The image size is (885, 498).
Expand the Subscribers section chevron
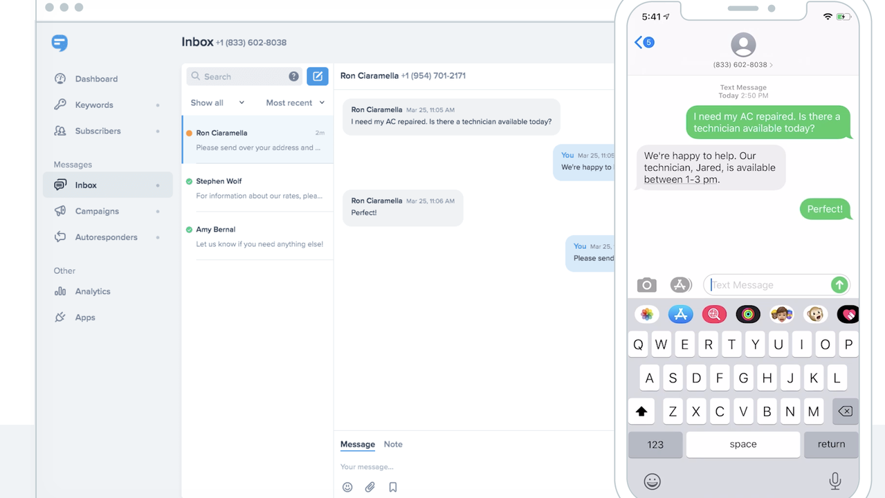pos(159,131)
